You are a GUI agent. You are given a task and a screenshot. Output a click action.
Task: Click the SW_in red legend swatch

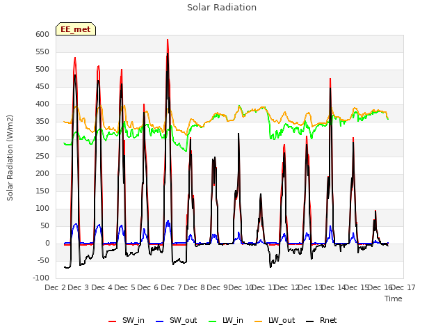113,321
